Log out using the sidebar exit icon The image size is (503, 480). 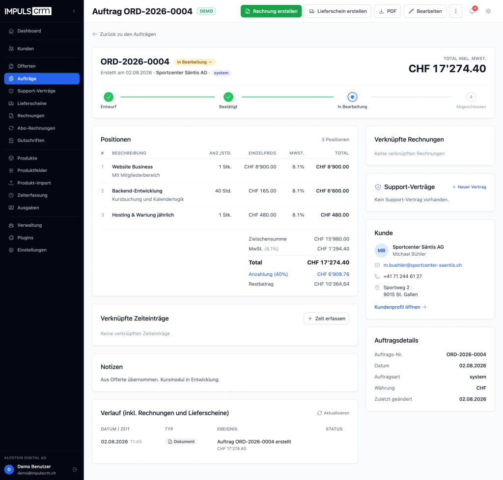tap(75, 469)
